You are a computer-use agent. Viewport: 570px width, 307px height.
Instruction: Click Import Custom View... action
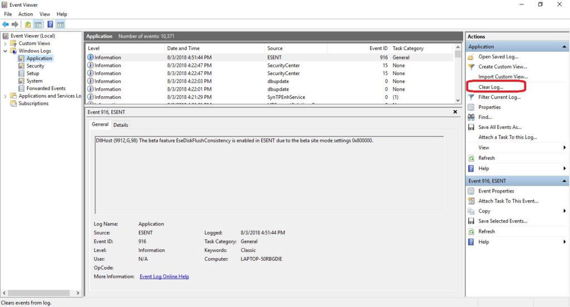503,77
